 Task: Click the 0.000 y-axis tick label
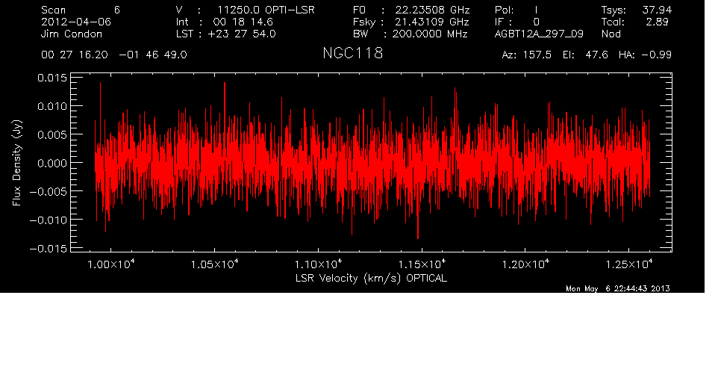51,163
